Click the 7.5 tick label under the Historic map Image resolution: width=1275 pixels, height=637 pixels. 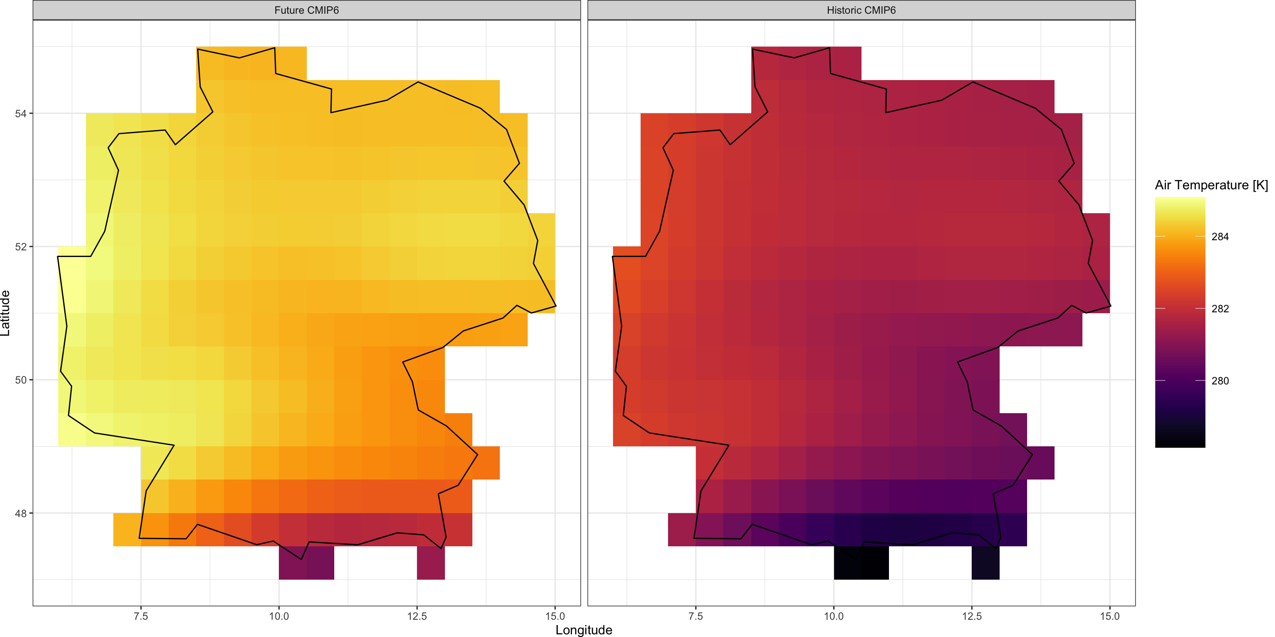pos(695,616)
